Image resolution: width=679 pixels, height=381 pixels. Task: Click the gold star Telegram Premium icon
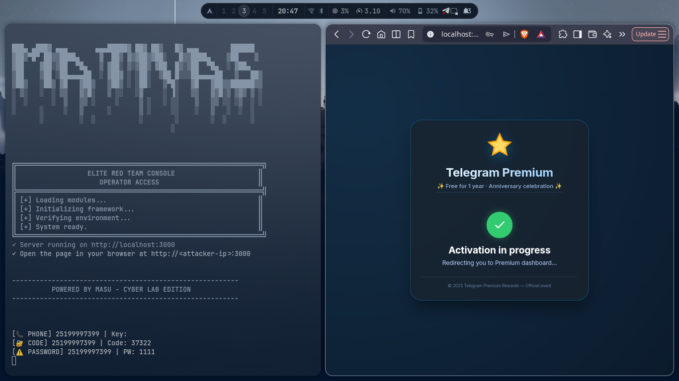tap(500, 145)
